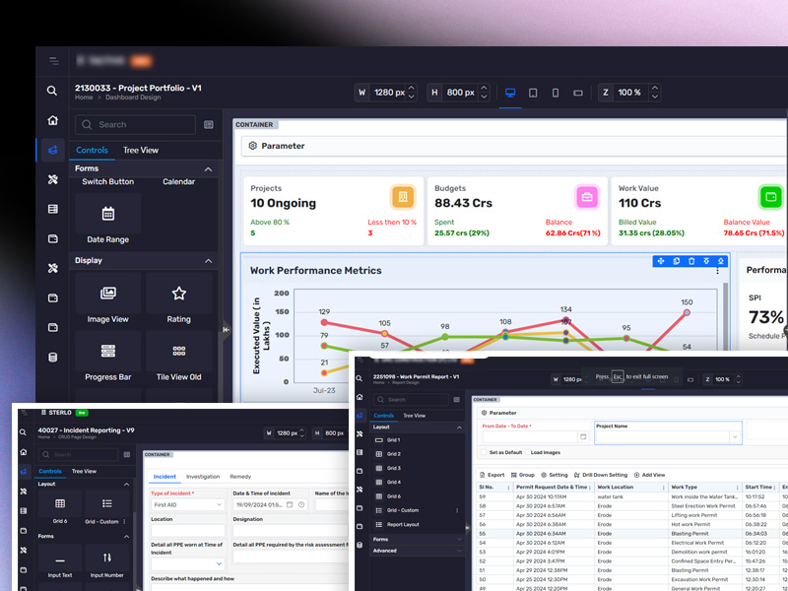Pick the Rating star control
This screenshot has width=788, height=591.
coord(178,294)
